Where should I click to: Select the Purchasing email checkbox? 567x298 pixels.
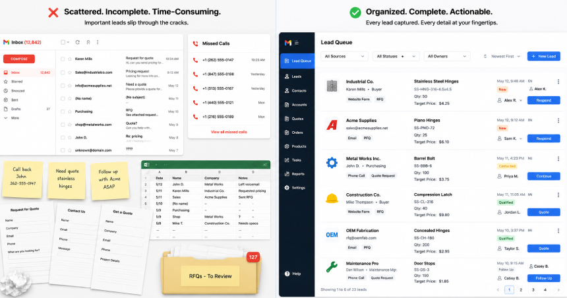point(63,111)
